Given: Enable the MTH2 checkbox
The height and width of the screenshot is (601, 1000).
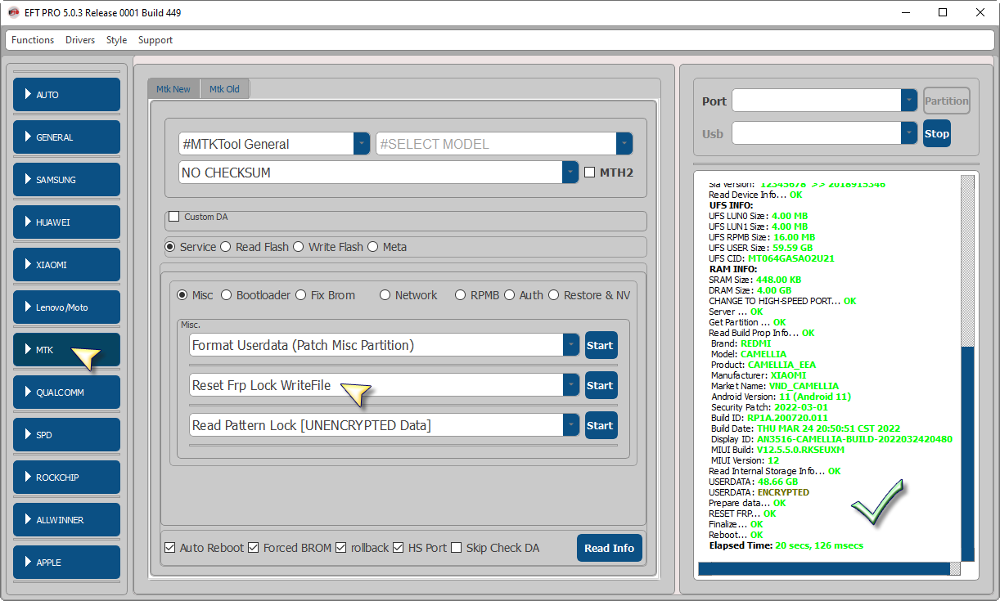Looking at the screenshot, I should tap(590, 173).
